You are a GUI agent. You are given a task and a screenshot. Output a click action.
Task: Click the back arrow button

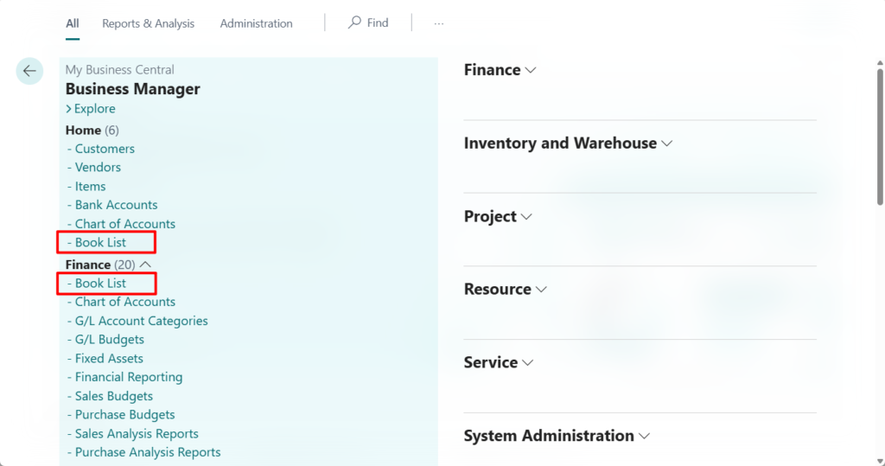click(29, 71)
